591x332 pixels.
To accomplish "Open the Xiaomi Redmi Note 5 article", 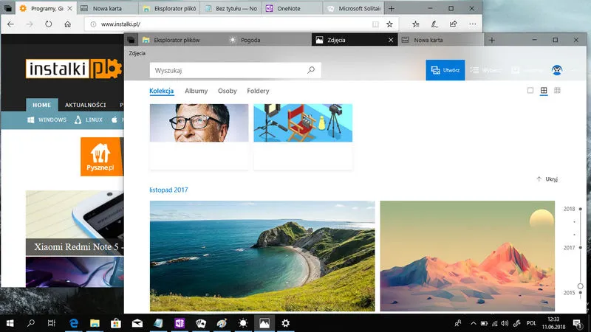I will click(75, 223).
